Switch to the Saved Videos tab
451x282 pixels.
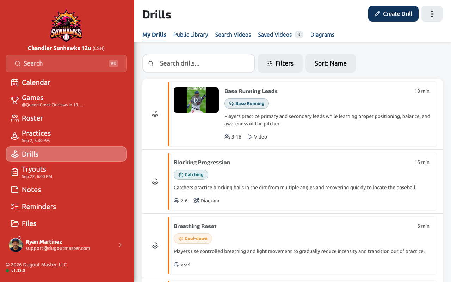click(x=280, y=35)
